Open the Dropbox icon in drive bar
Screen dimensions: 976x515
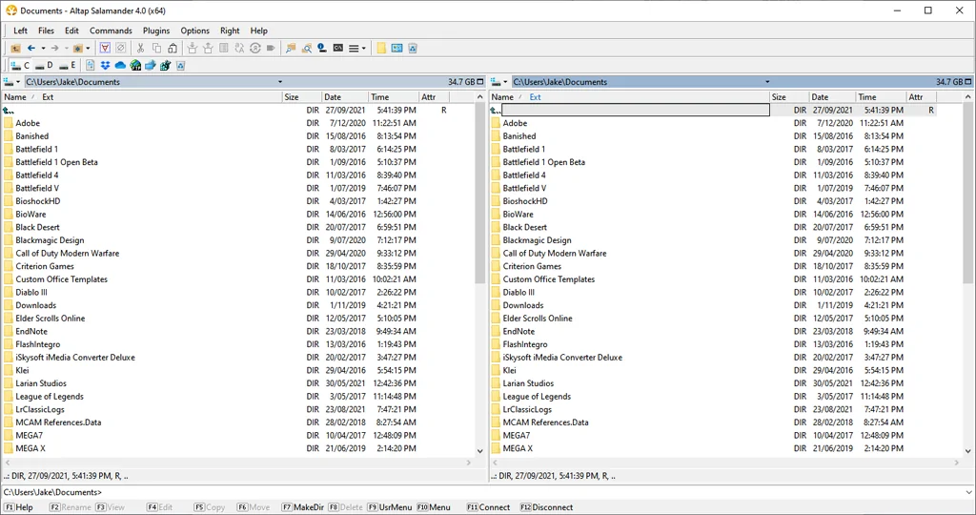105,66
